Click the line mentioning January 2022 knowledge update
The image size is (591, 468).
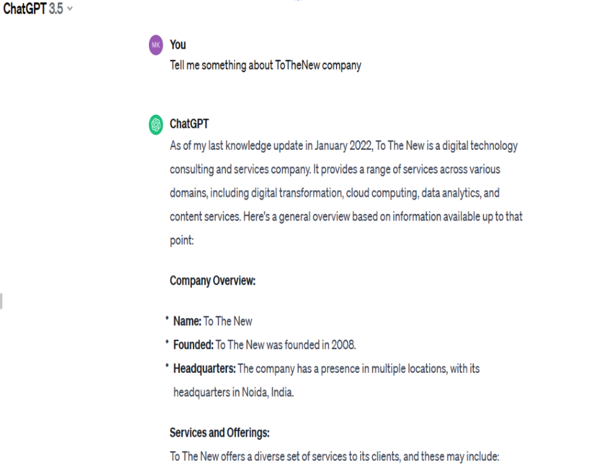[x=343, y=146]
